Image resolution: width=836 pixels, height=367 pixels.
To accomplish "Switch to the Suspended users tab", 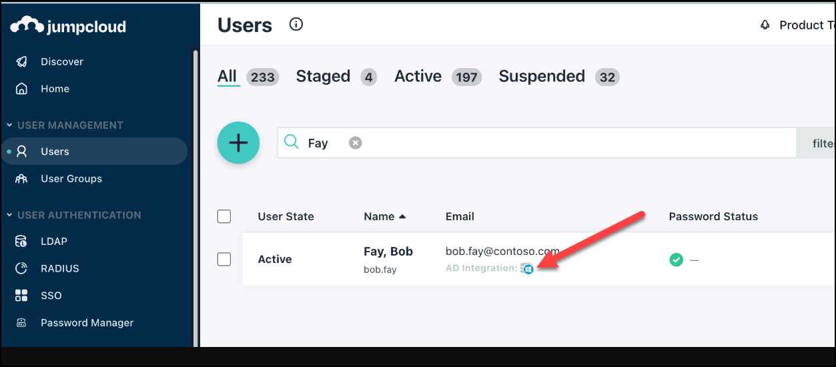I will (x=541, y=77).
